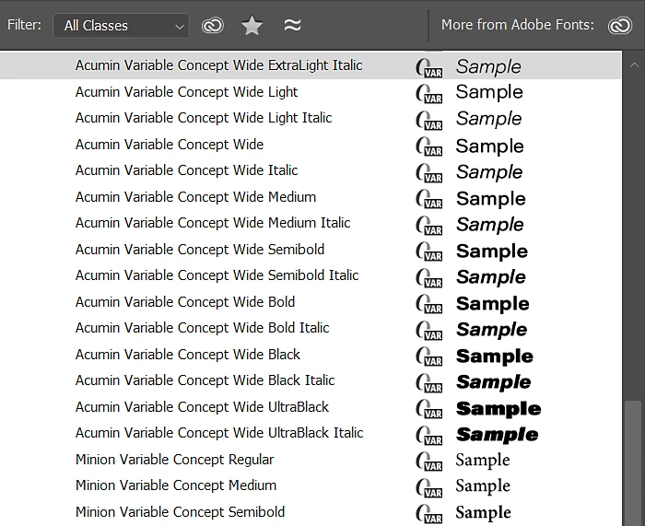Toggle the show similar fonts filter
The height and width of the screenshot is (526, 645).
pyautogui.click(x=292, y=26)
